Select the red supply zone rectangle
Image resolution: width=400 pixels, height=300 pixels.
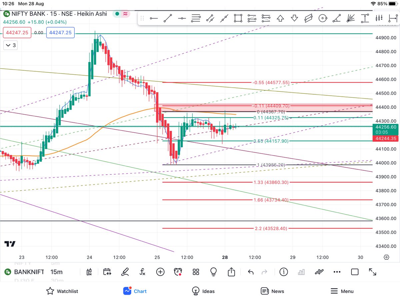click(x=263, y=108)
